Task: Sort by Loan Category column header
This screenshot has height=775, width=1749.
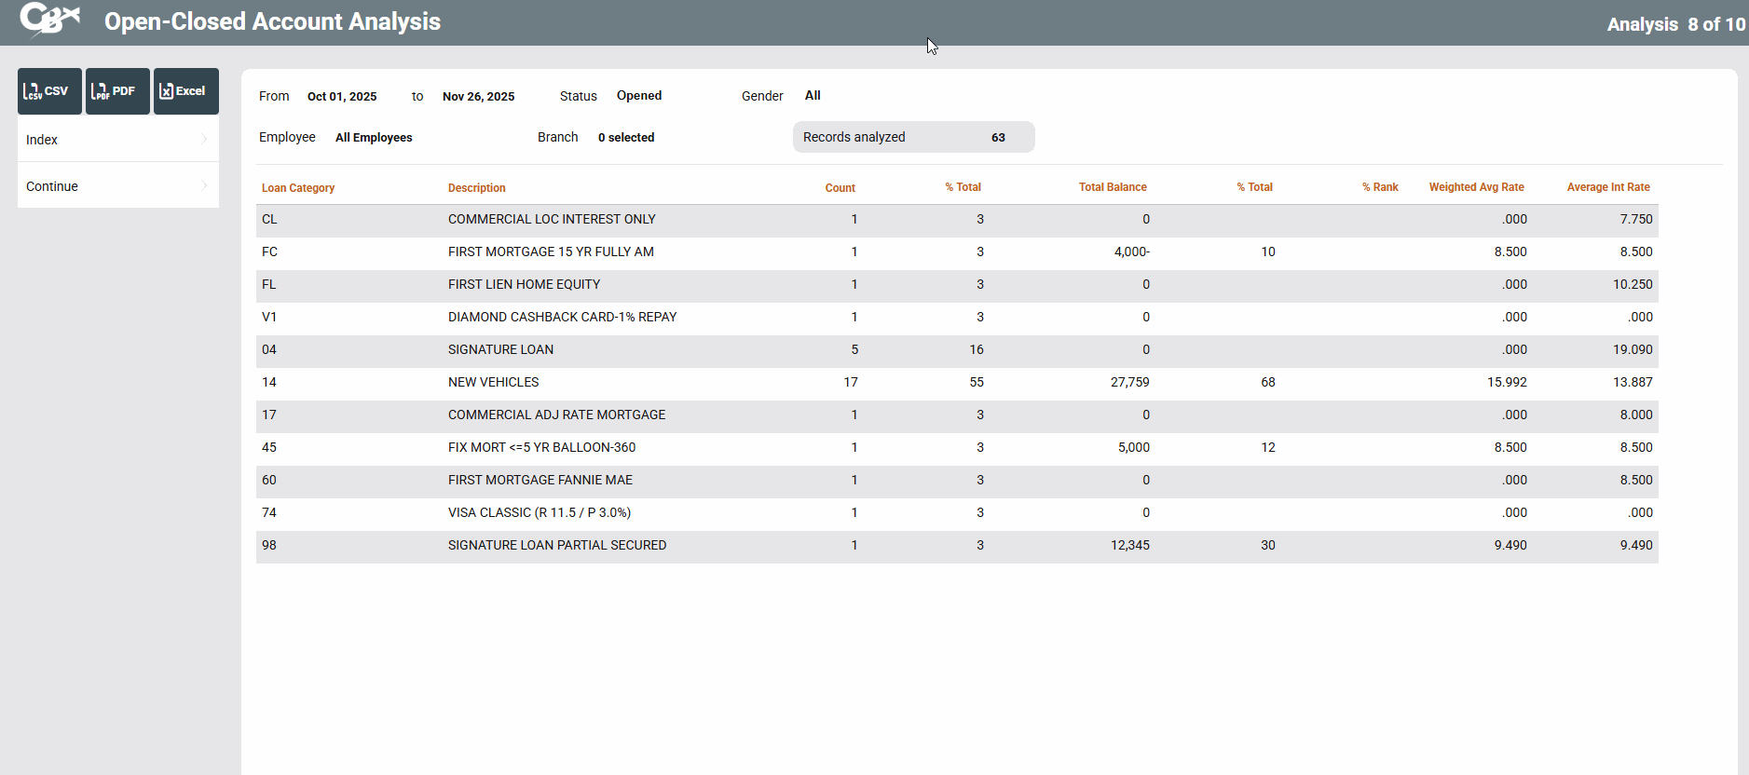Action: [x=298, y=188]
